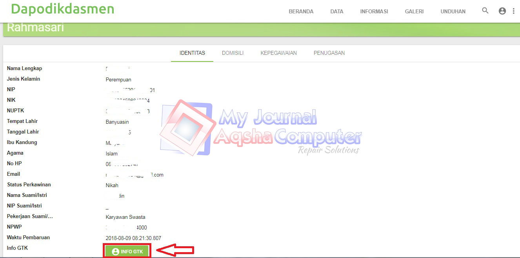This screenshot has height=258, width=520.
Task: Click the Islam value
Action: coord(112,154)
